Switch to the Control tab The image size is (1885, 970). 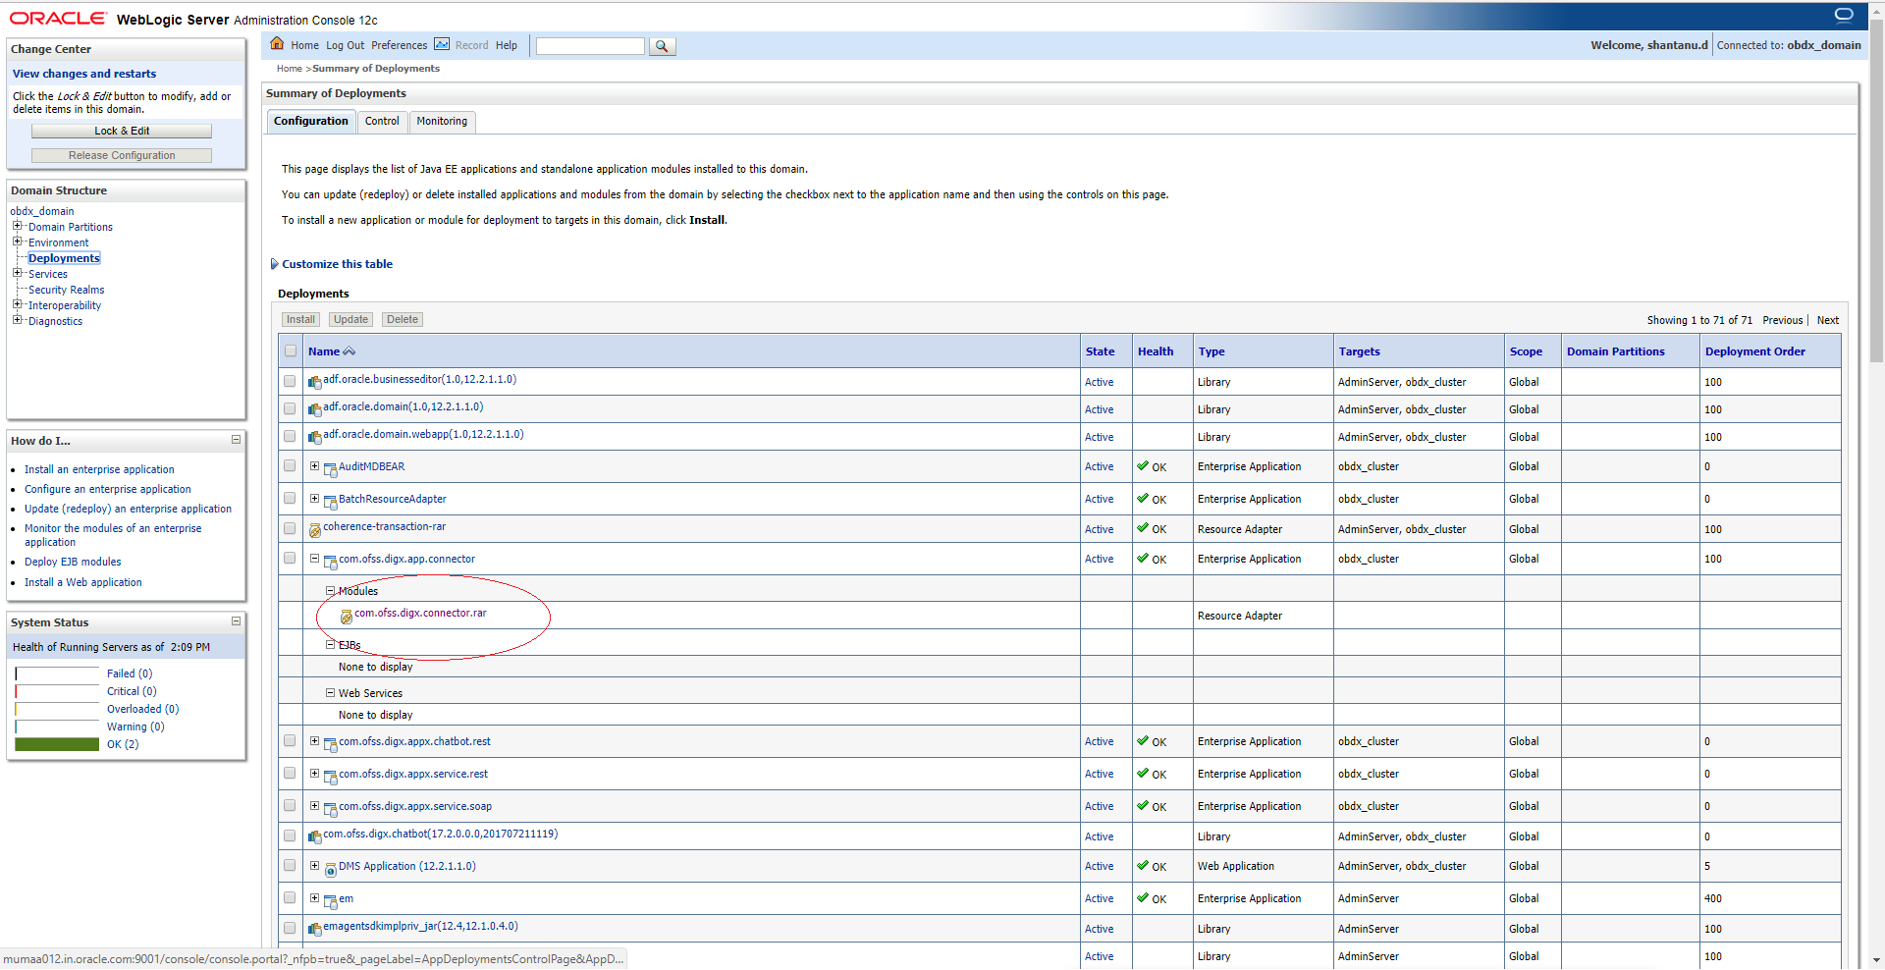(382, 122)
